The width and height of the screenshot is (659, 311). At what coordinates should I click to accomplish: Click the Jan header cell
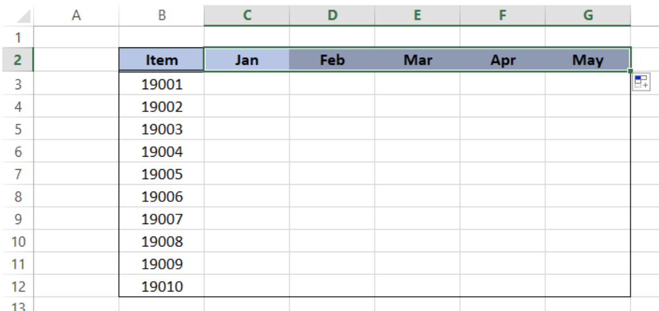(247, 59)
